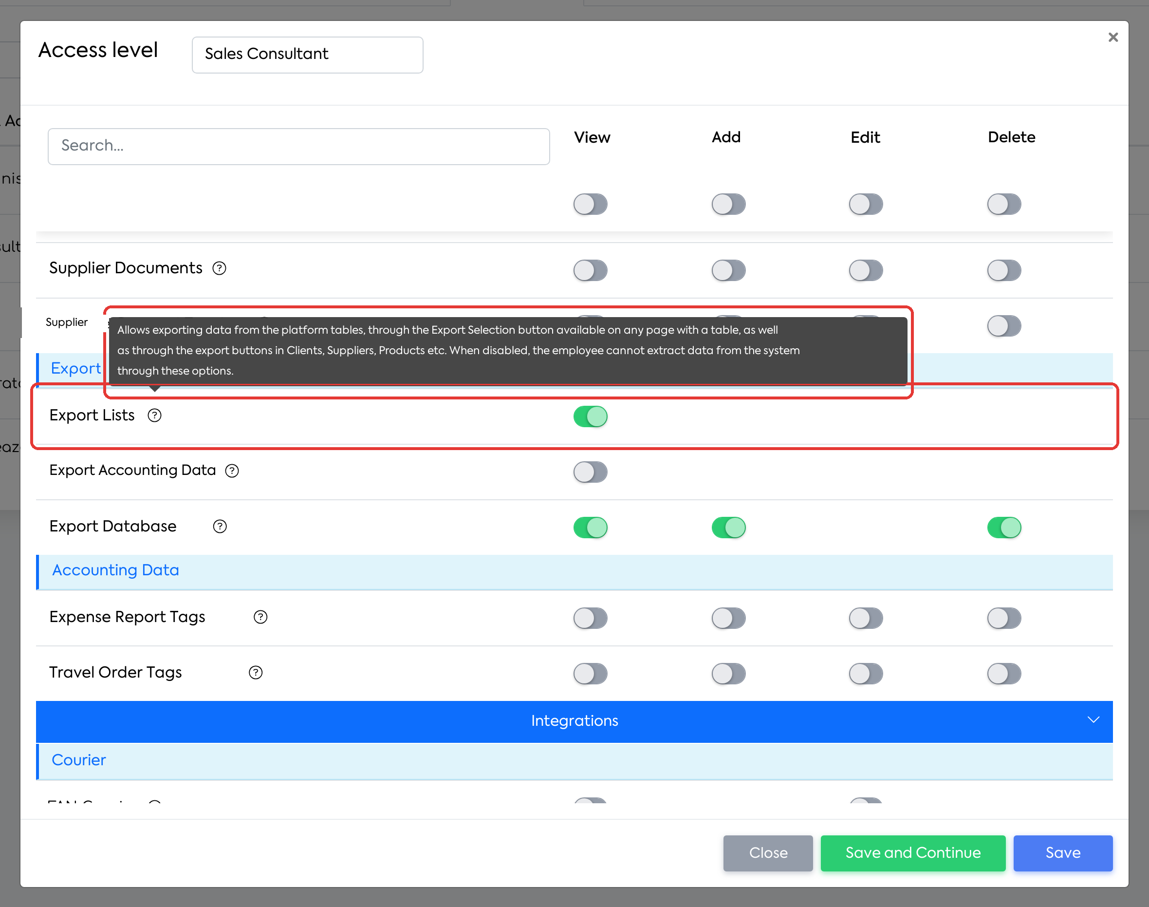1149x907 pixels.
Task: Enable the Supplier row Delete toggle
Action: pos(1004,325)
